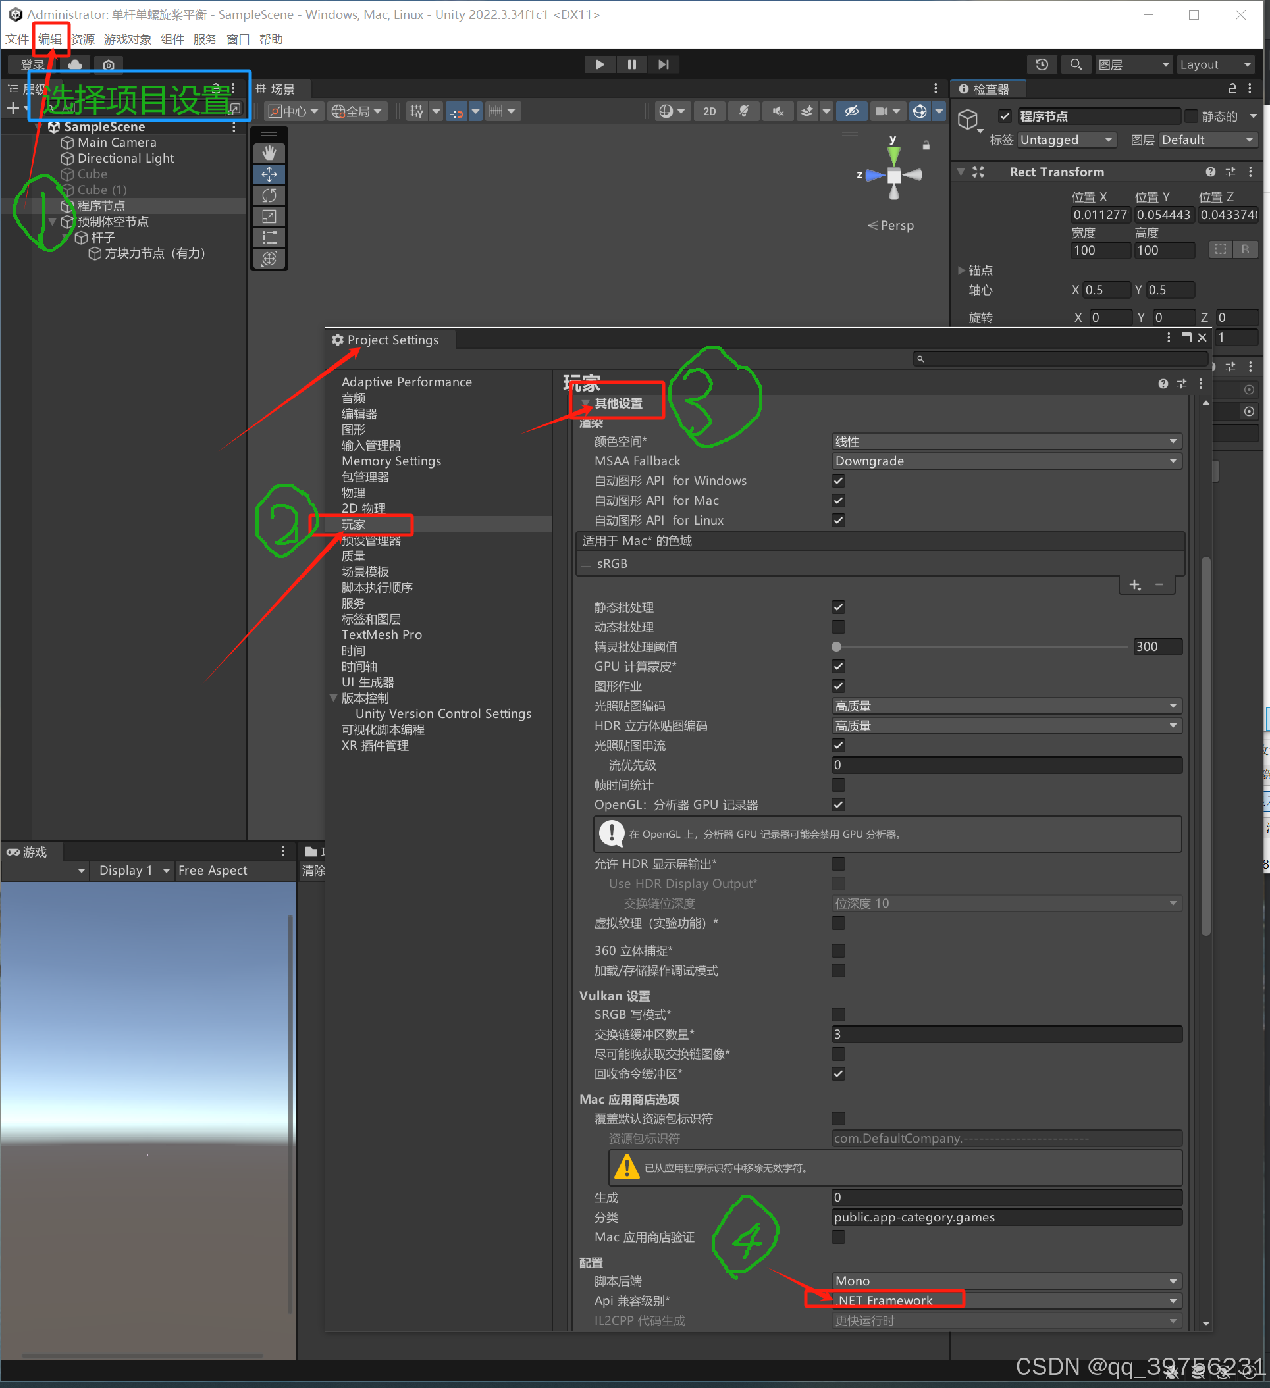Uncheck 自动图形 API for Windows
The image size is (1270, 1388).
tap(838, 480)
